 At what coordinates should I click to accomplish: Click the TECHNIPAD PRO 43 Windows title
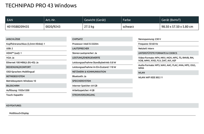pyautogui.click(x=41, y=6)
